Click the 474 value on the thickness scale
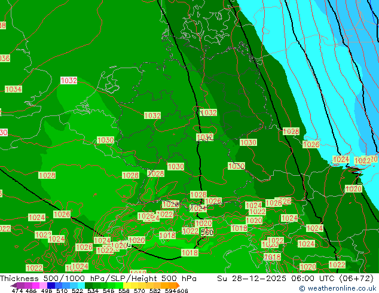 (x=17, y=291)
